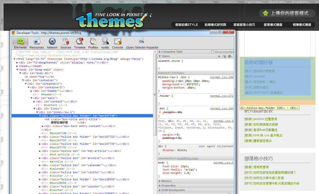This screenshot has height=194, width=319.
Task: Select the div id links-row-1 row
Action: [82, 112]
